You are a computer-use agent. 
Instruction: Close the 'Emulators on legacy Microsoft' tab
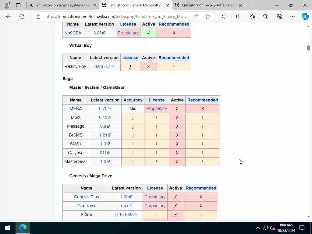[x=168, y=5]
